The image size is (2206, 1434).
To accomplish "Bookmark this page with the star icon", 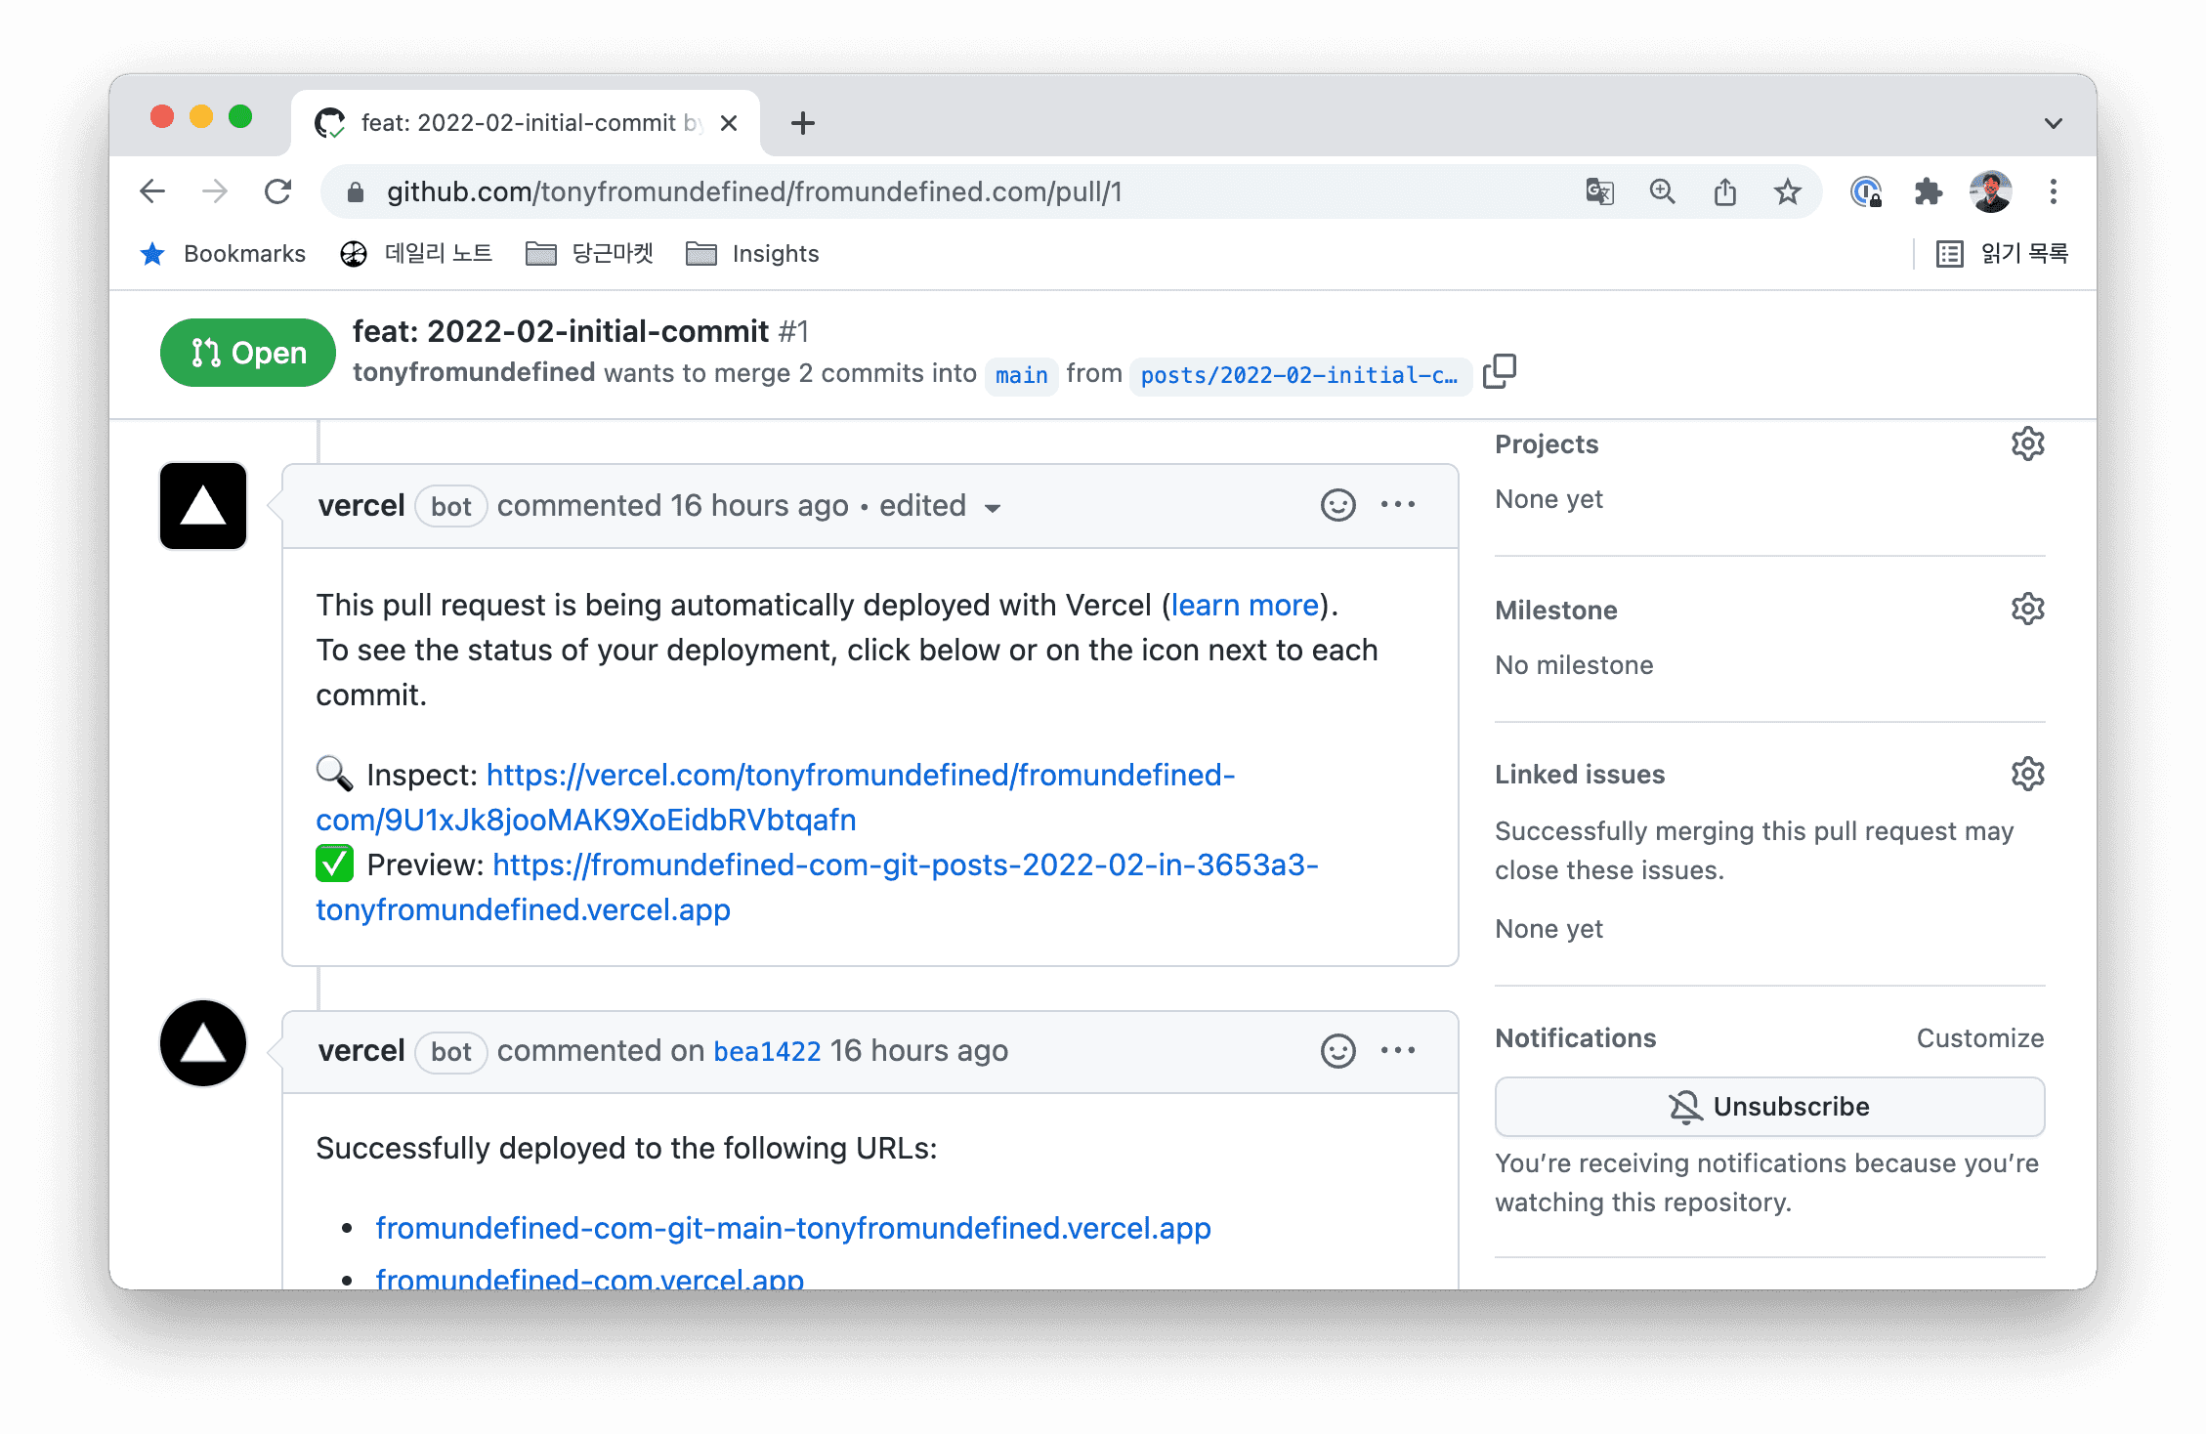I will (1787, 191).
